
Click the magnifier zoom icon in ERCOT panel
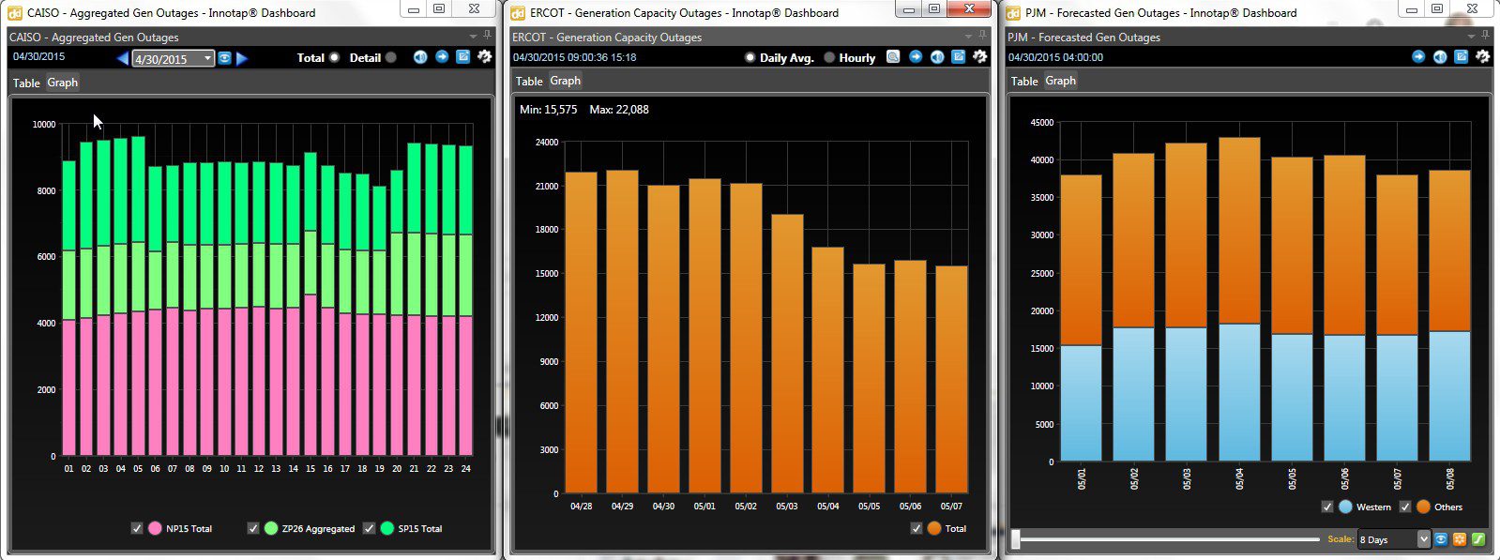(x=893, y=57)
